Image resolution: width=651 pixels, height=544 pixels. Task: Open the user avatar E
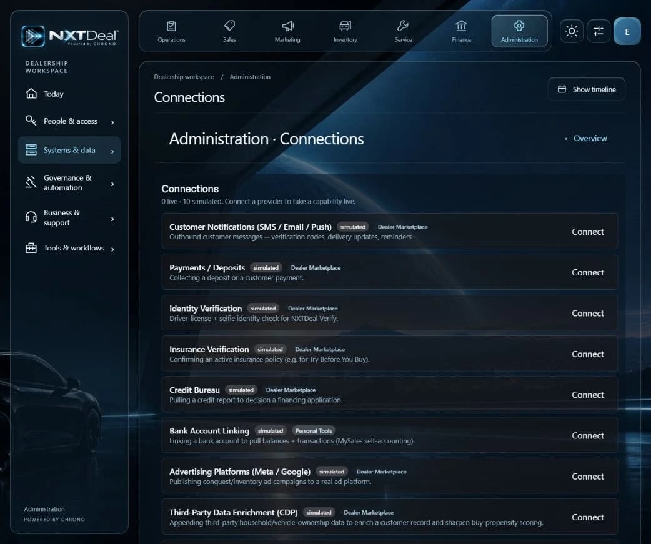(x=627, y=31)
